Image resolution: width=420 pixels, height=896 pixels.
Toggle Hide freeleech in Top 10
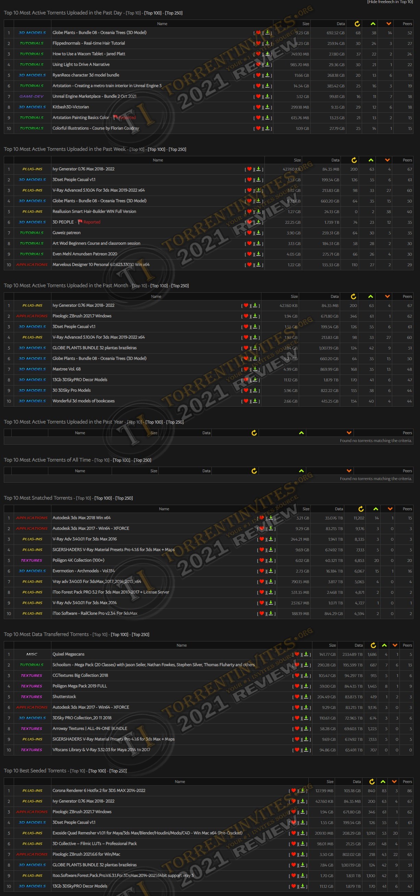390,2
